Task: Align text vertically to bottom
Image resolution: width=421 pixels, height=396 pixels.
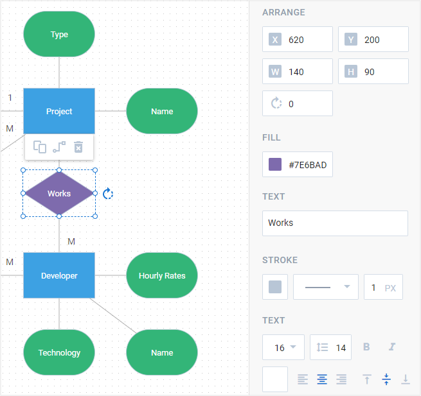Action: click(406, 379)
